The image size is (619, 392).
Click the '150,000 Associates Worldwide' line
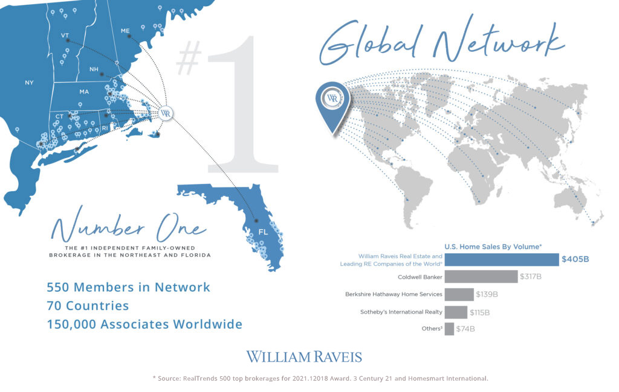(144, 324)
